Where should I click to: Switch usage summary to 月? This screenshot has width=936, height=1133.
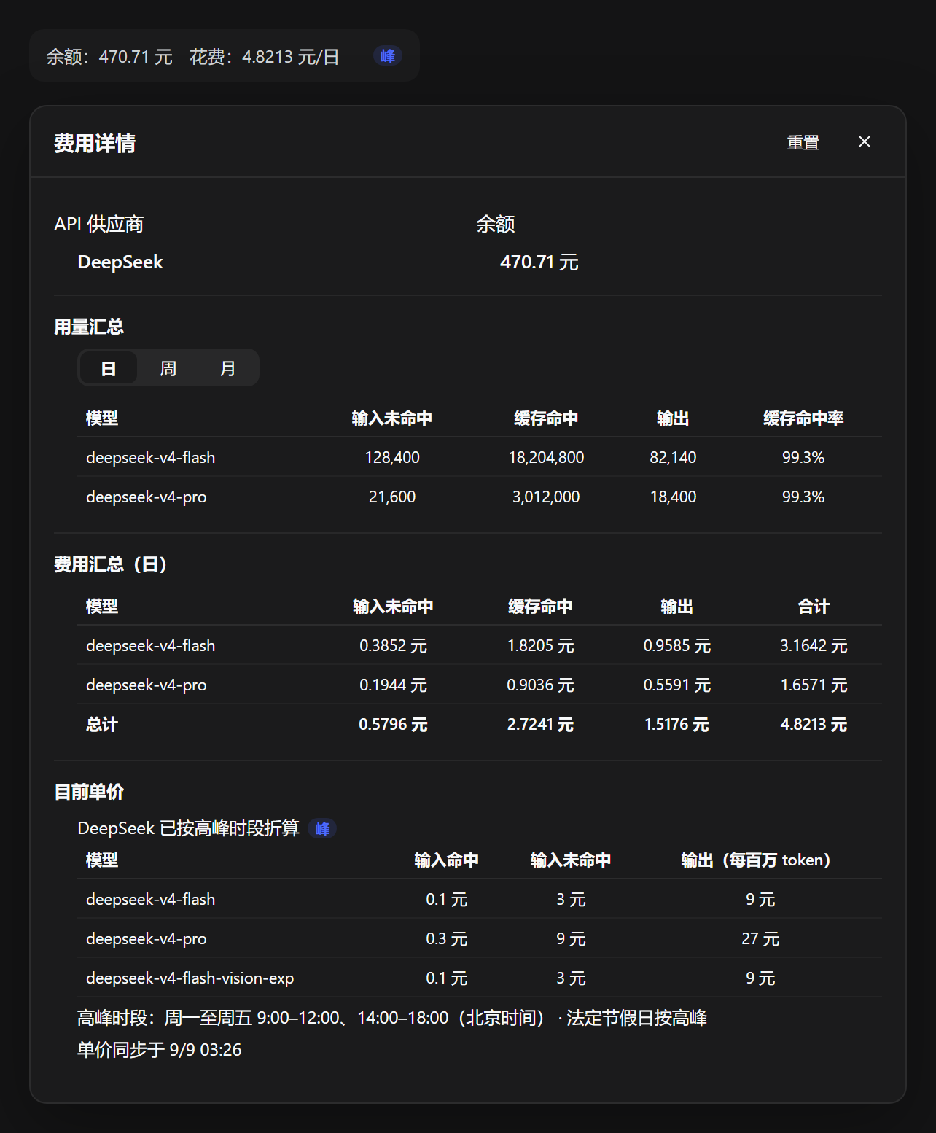coord(228,368)
